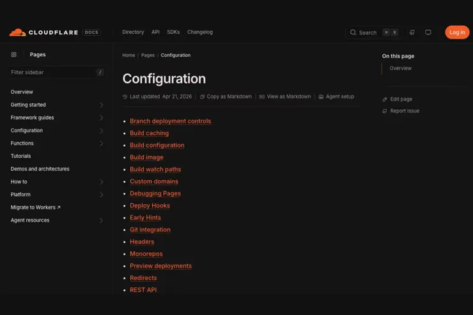Open Early Hints link

point(145,218)
